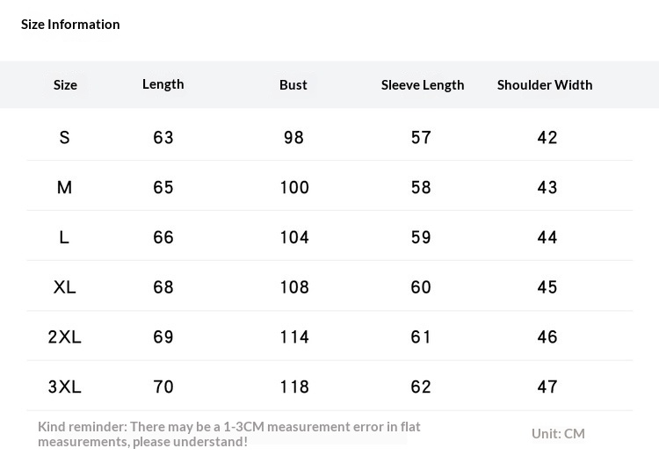Select the M size row label
659x470 pixels.
point(64,187)
